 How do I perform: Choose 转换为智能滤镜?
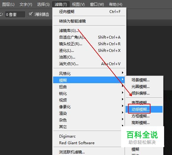89,21
